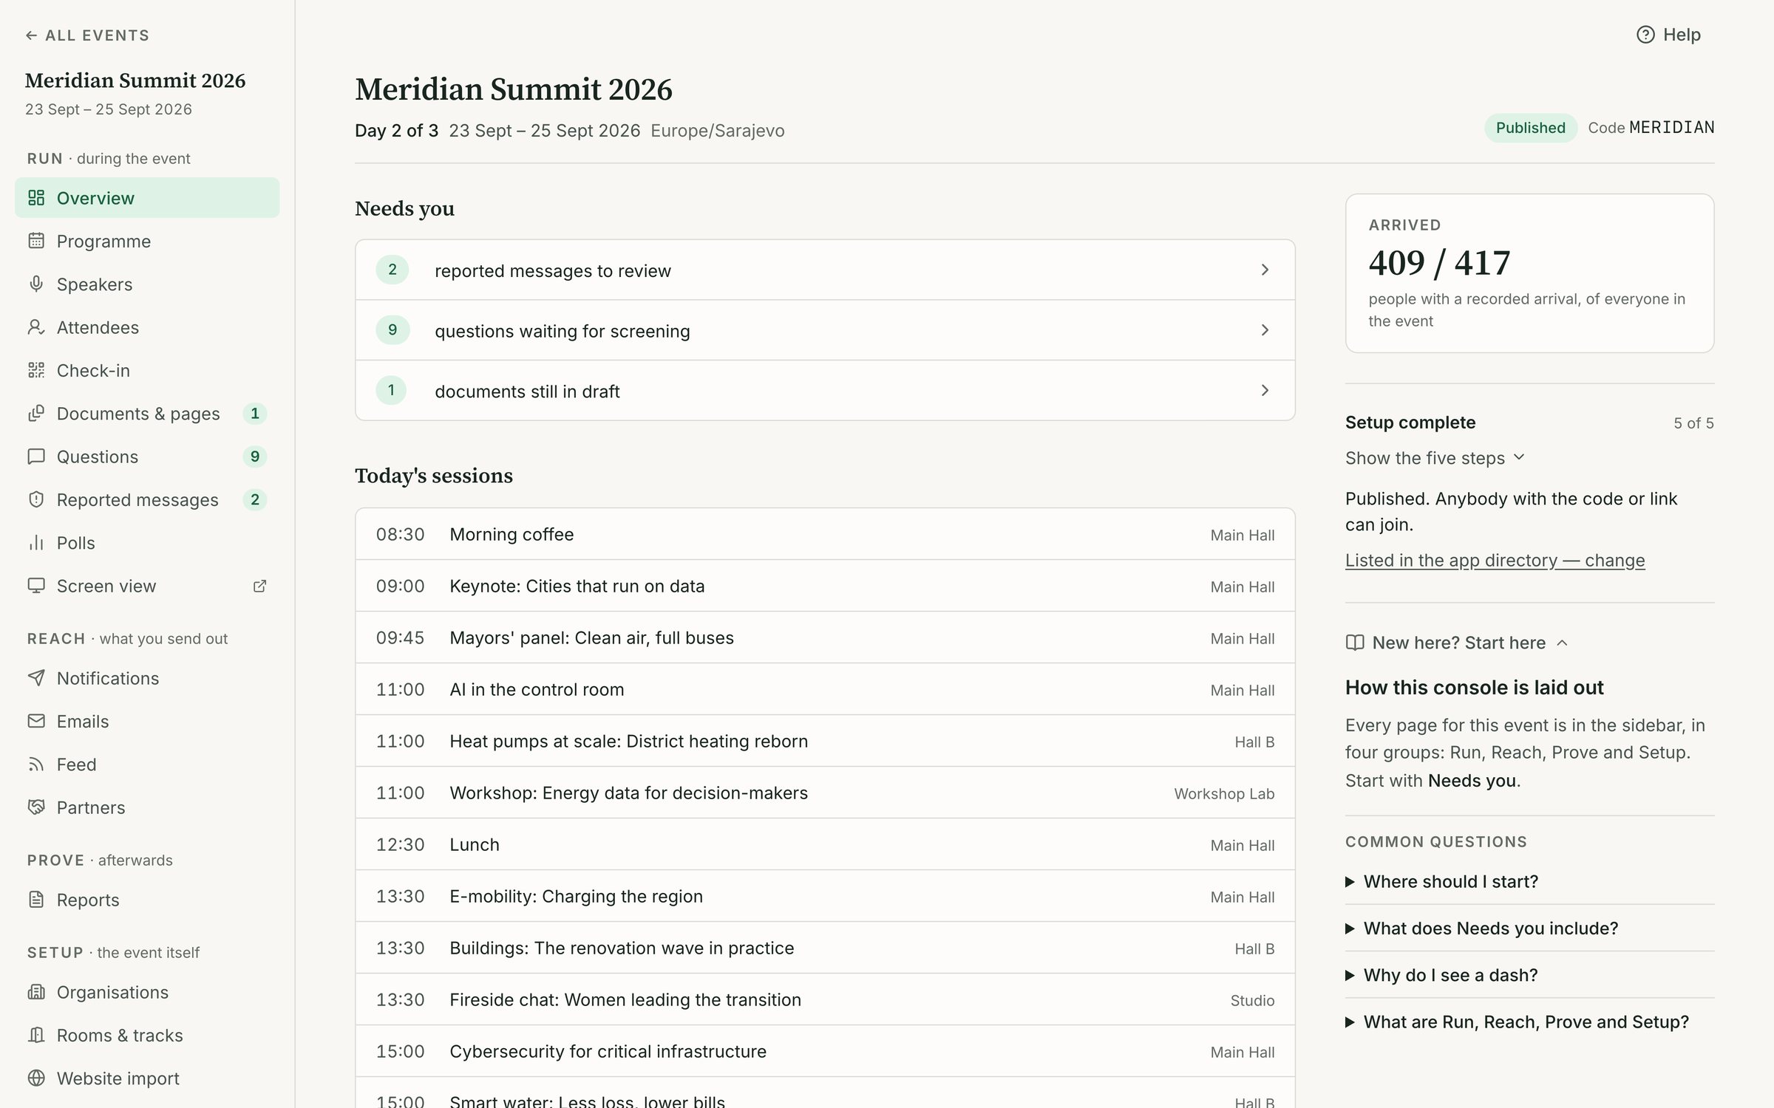Click the Reported messages shield icon
The width and height of the screenshot is (1774, 1108).
(x=36, y=499)
